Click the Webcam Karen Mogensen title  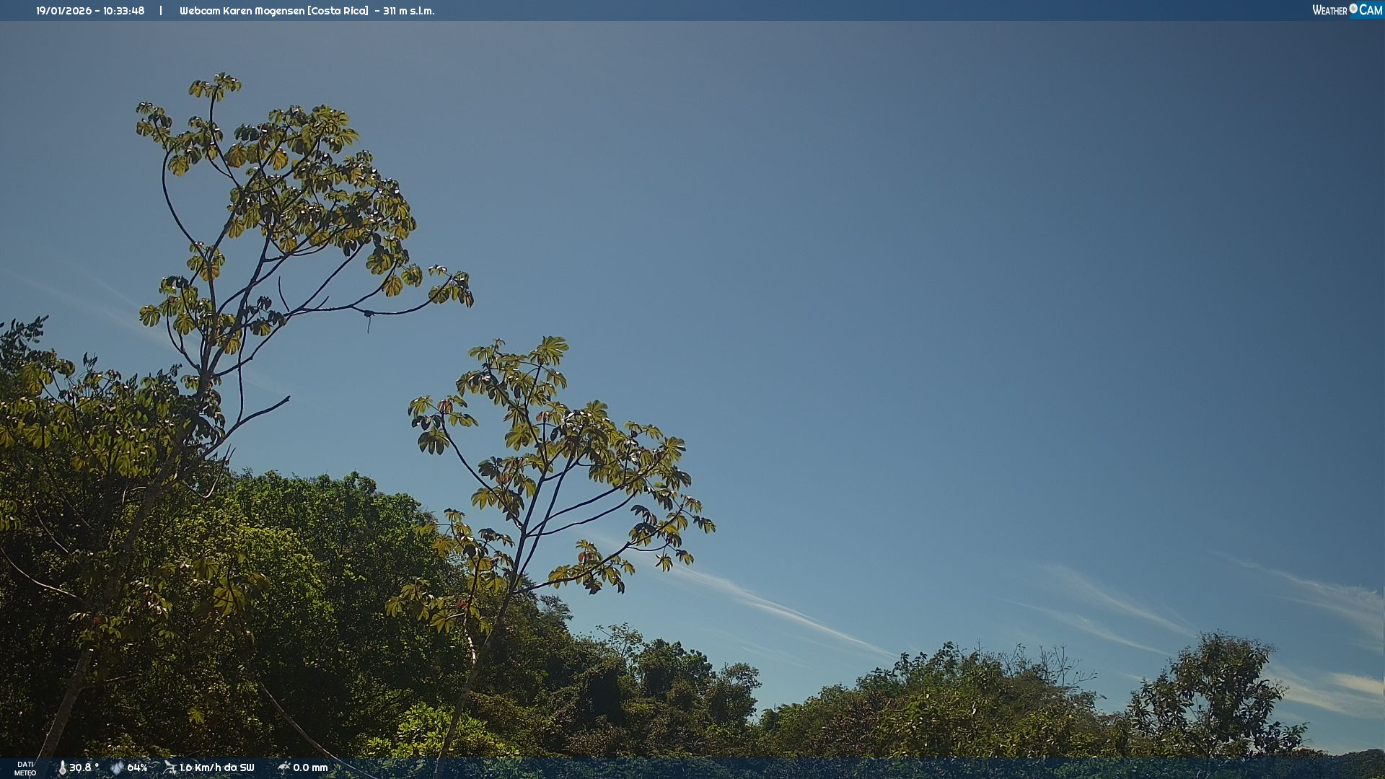click(x=242, y=11)
